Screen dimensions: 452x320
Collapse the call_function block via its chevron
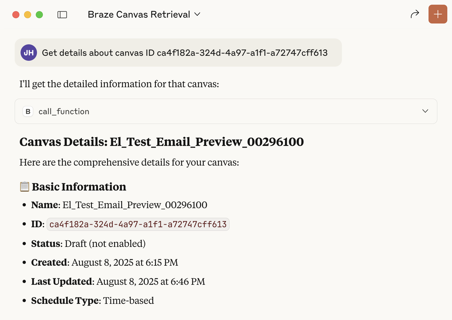(425, 111)
